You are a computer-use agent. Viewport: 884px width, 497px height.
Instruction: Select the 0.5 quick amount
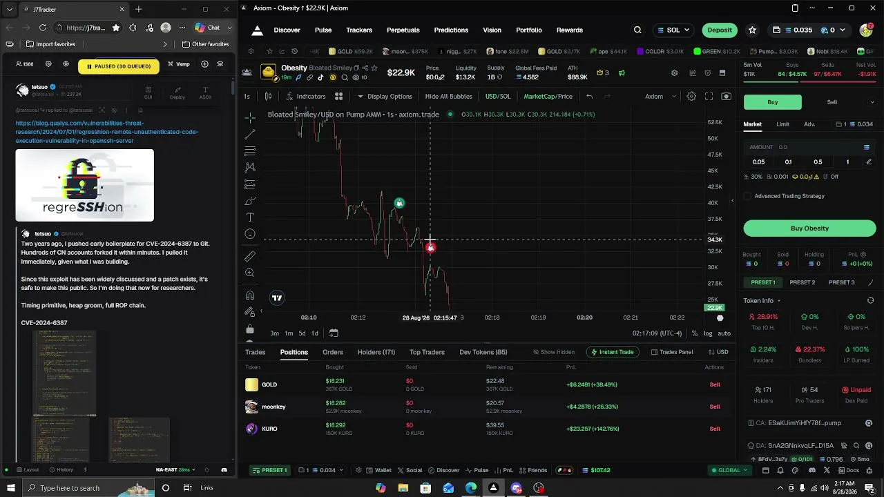click(x=818, y=162)
